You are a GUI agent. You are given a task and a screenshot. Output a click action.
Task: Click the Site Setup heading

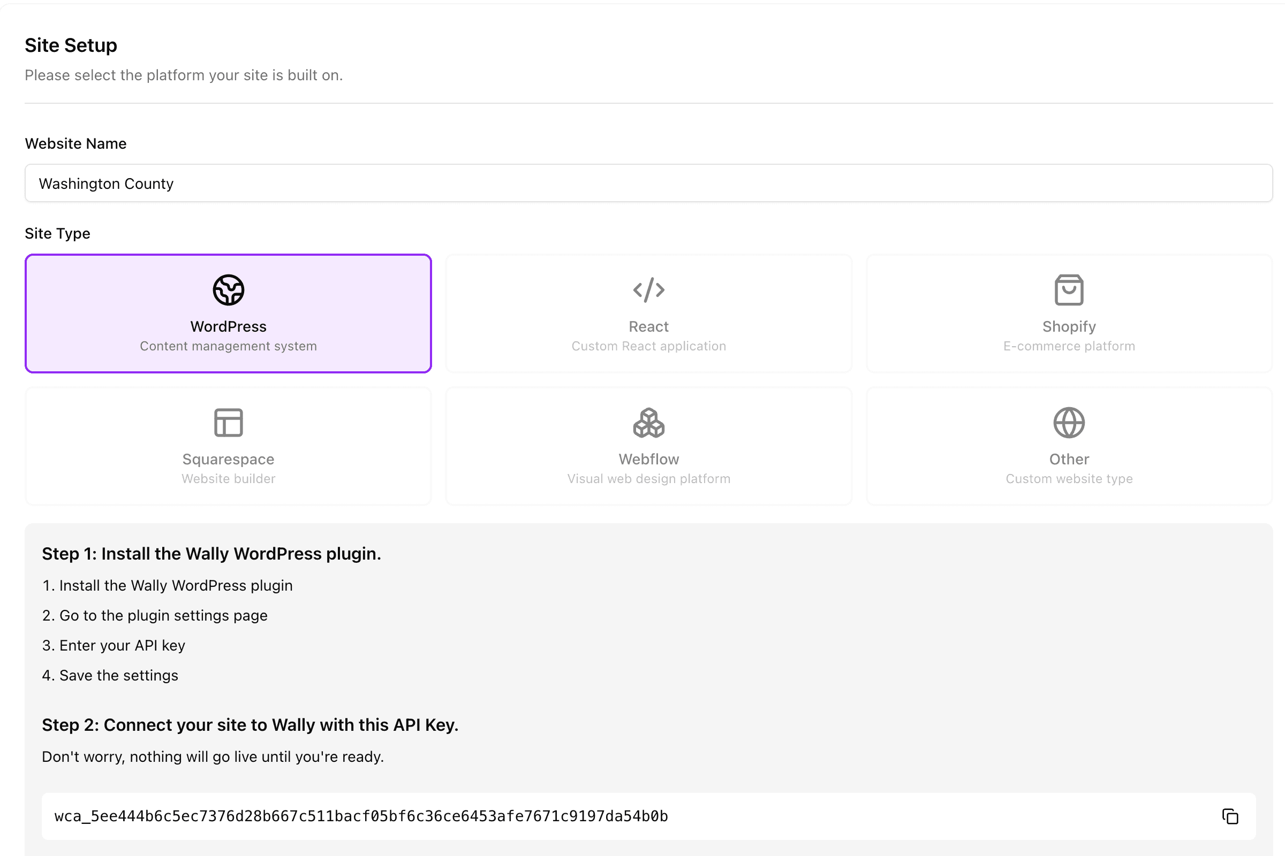click(71, 45)
